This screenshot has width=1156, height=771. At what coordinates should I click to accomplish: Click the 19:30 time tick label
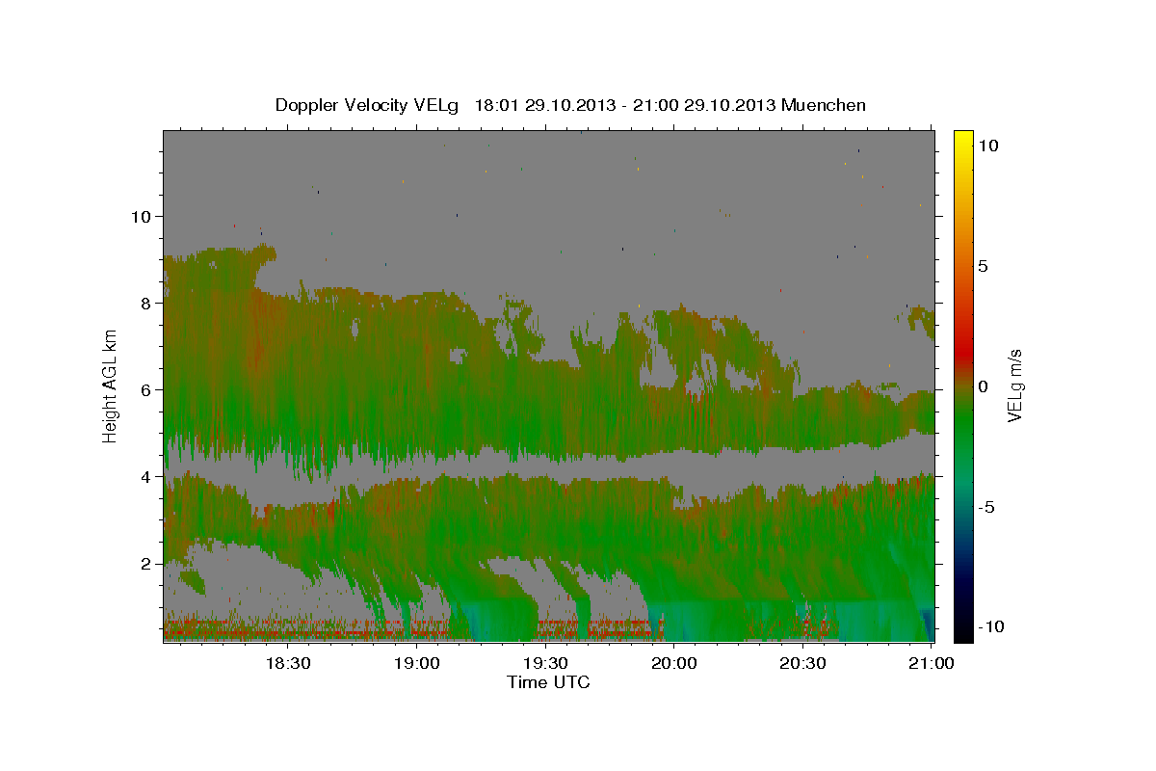point(545,663)
